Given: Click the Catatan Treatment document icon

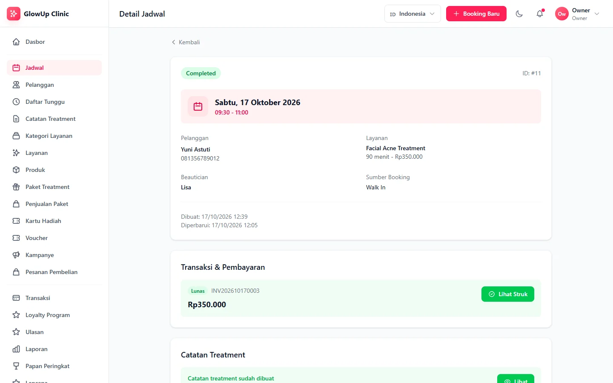Looking at the screenshot, I should [16, 119].
